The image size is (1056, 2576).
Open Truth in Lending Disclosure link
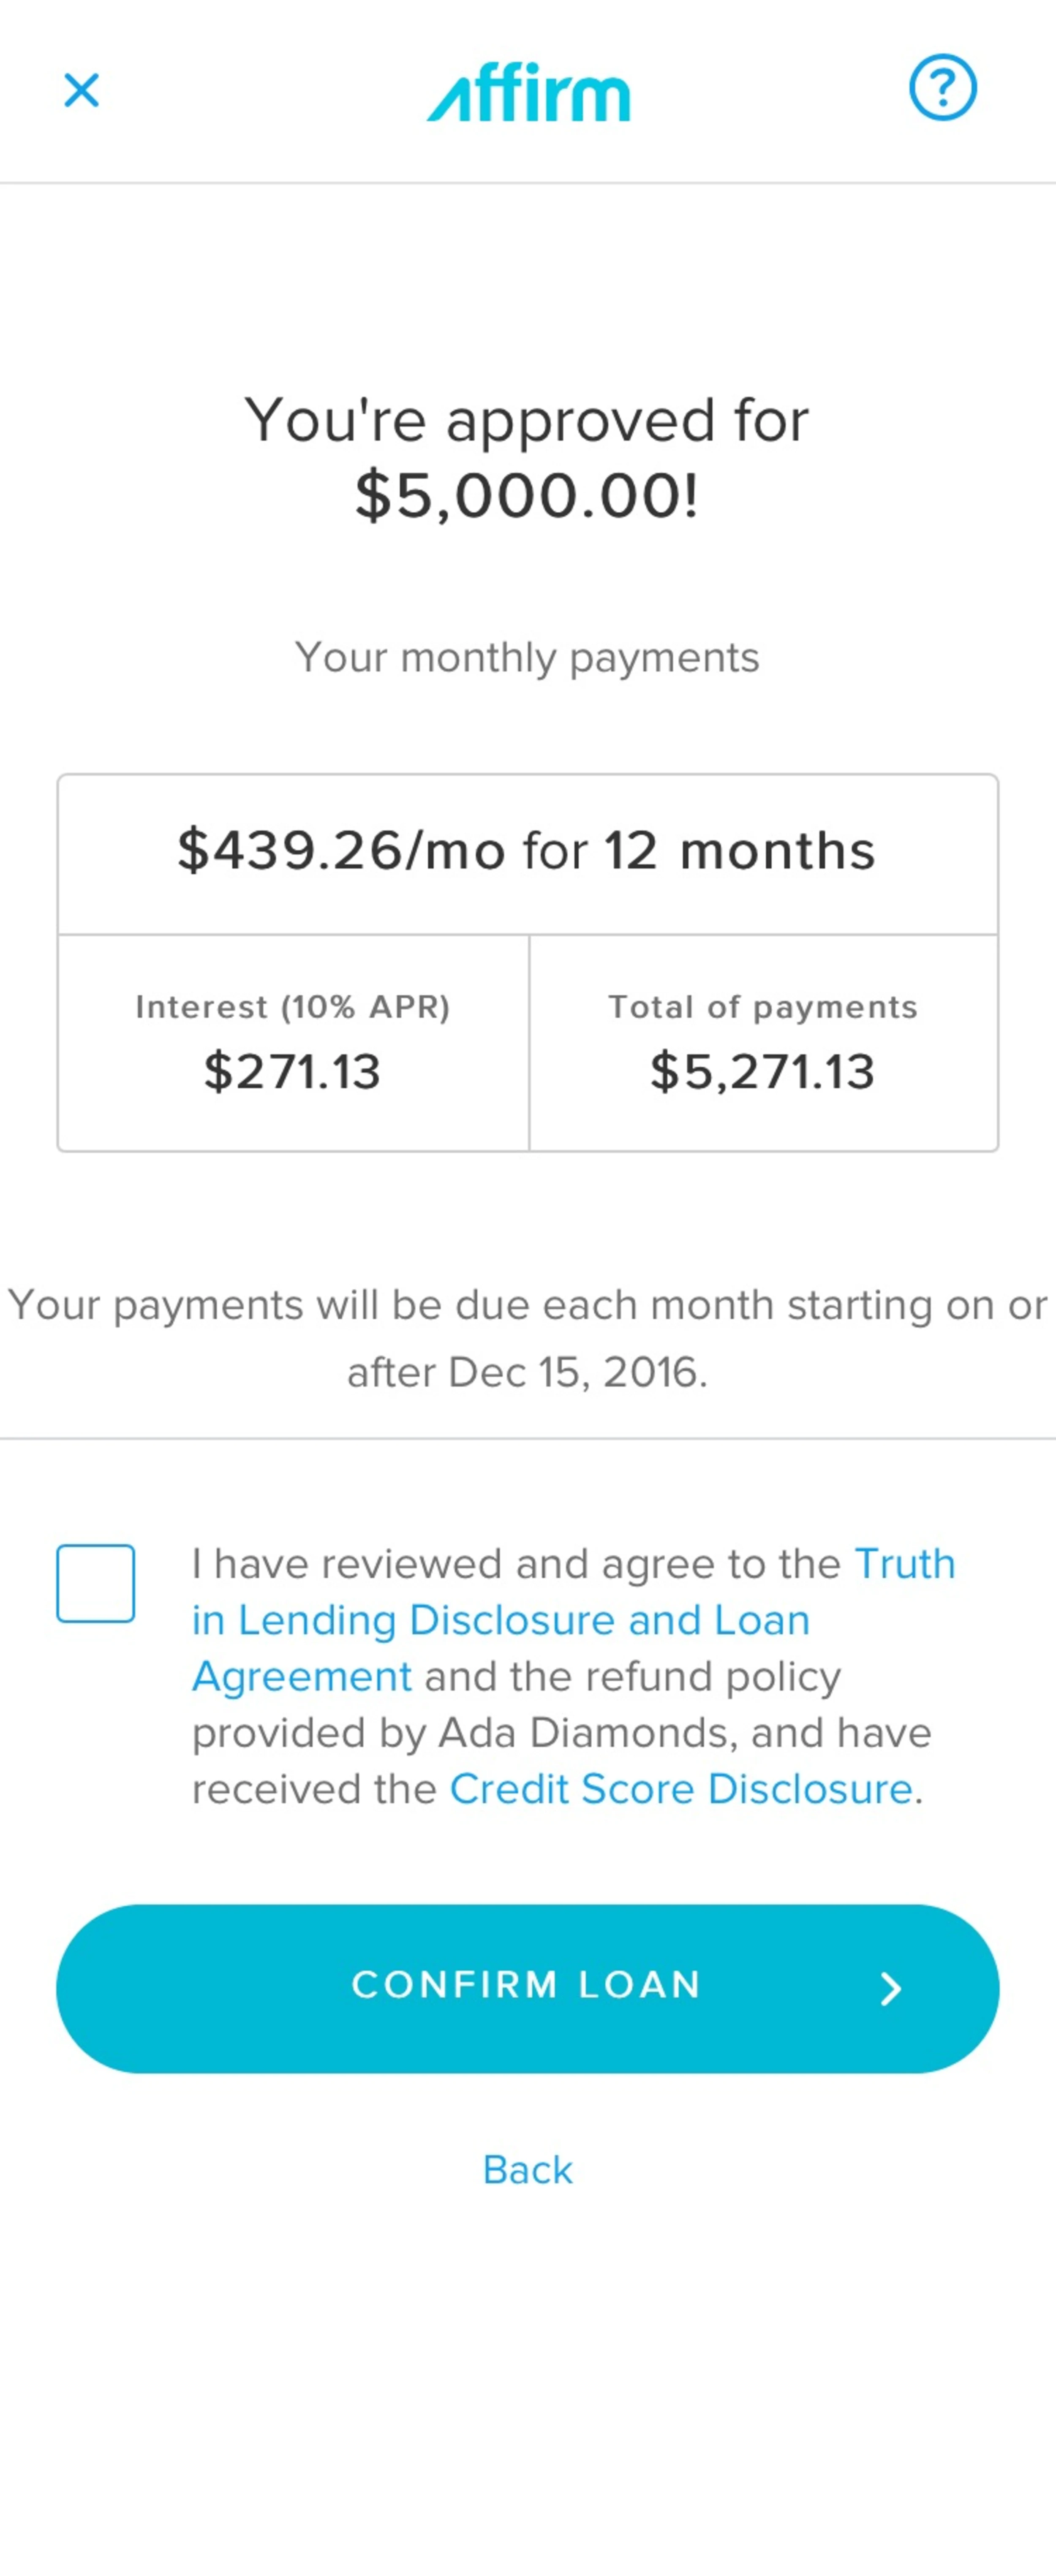pyautogui.click(x=574, y=1619)
